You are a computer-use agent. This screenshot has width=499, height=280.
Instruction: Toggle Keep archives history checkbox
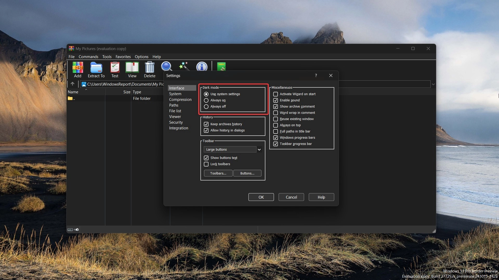pos(206,124)
